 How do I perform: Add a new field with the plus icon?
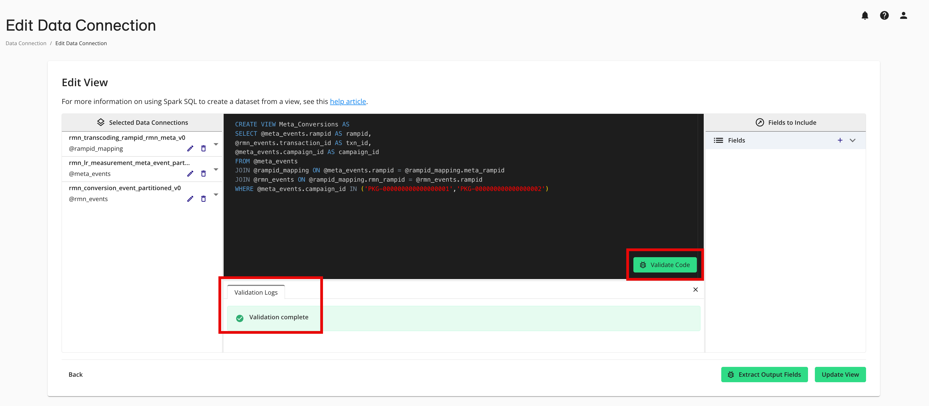point(840,140)
